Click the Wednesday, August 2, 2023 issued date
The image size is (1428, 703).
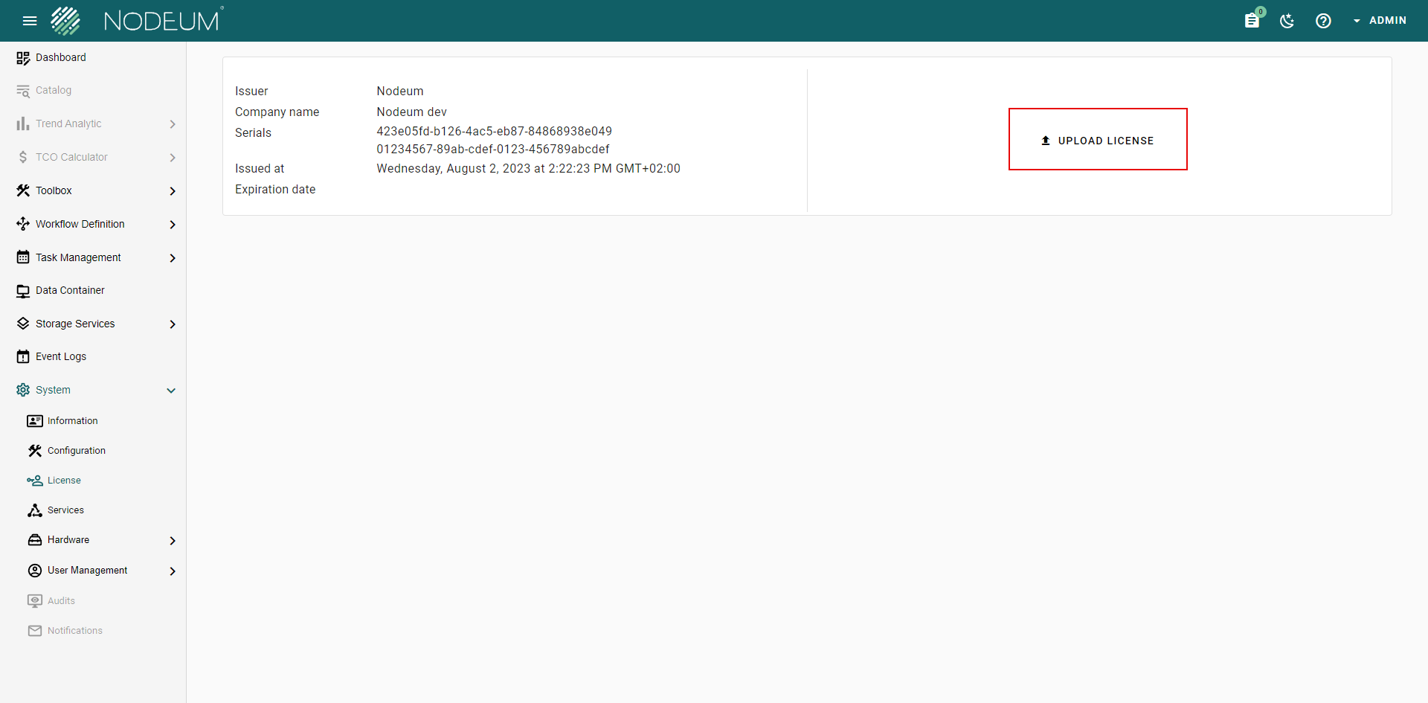(528, 169)
